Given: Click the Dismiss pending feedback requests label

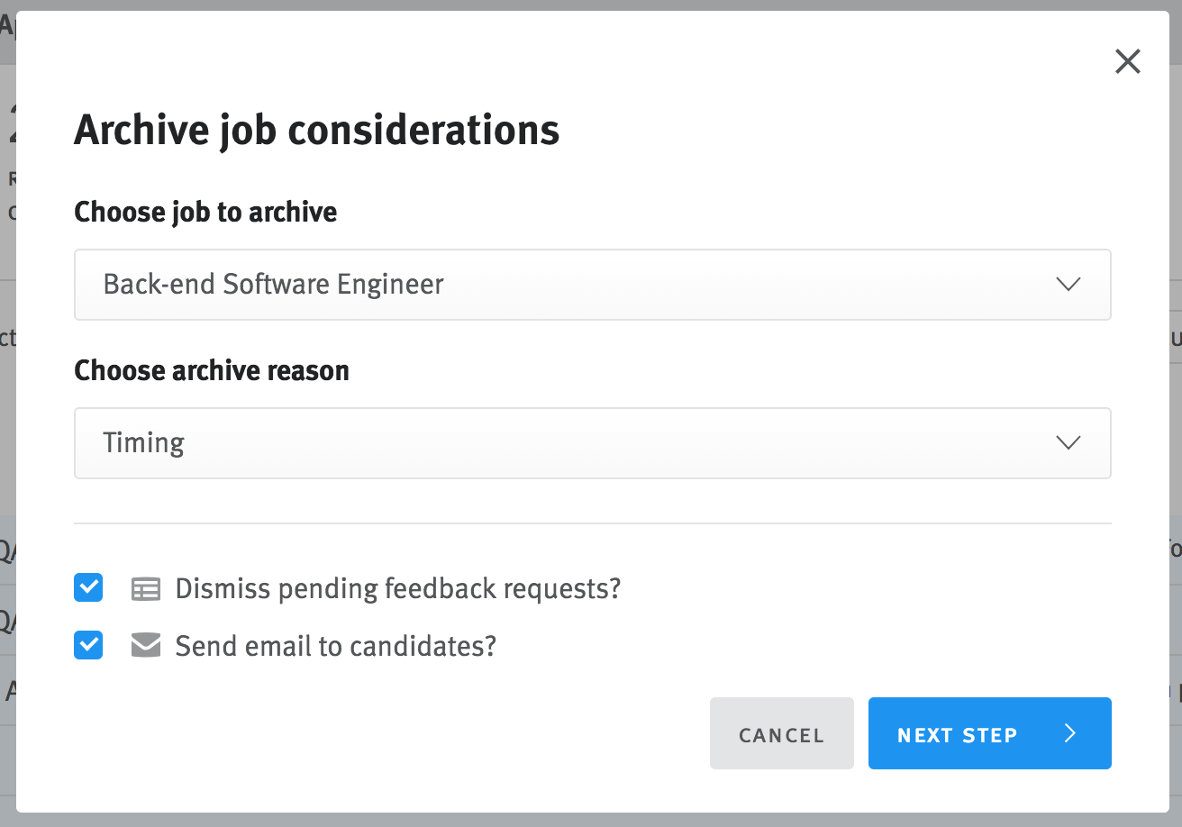Looking at the screenshot, I should tap(397, 588).
